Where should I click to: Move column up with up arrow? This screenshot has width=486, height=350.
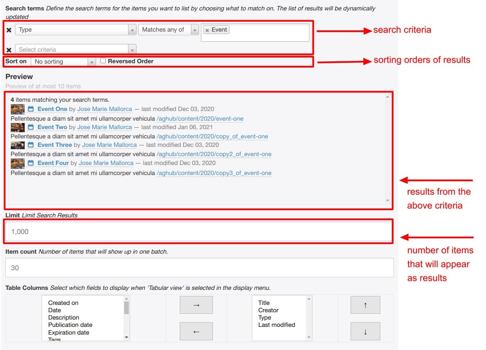pyautogui.click(x=365, y=305)
